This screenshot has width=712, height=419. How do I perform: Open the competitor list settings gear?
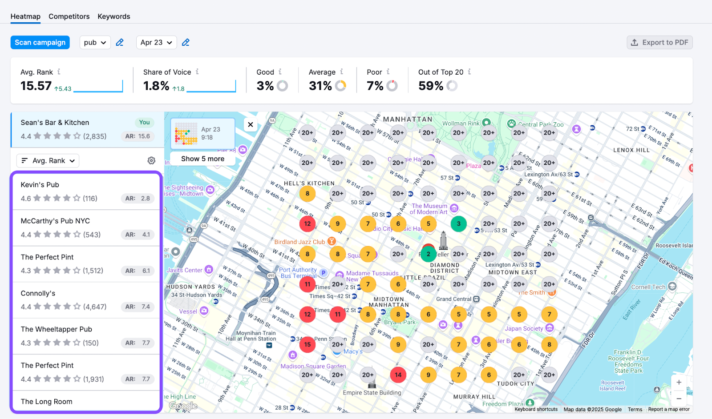coord(151,160)
